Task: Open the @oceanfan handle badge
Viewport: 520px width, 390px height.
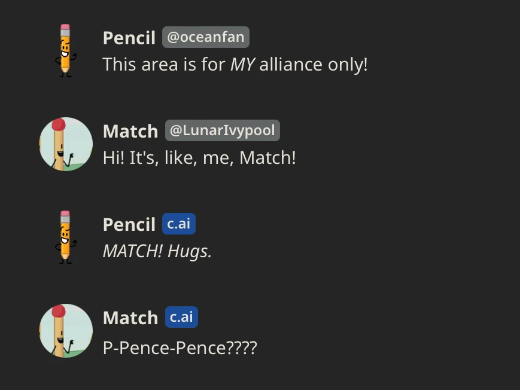Action: [x=205, y=36]
